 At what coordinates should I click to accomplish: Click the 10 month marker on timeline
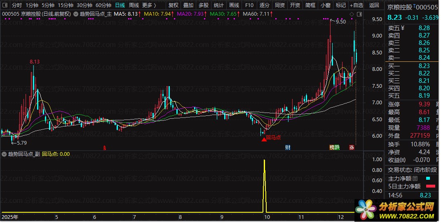267,217
